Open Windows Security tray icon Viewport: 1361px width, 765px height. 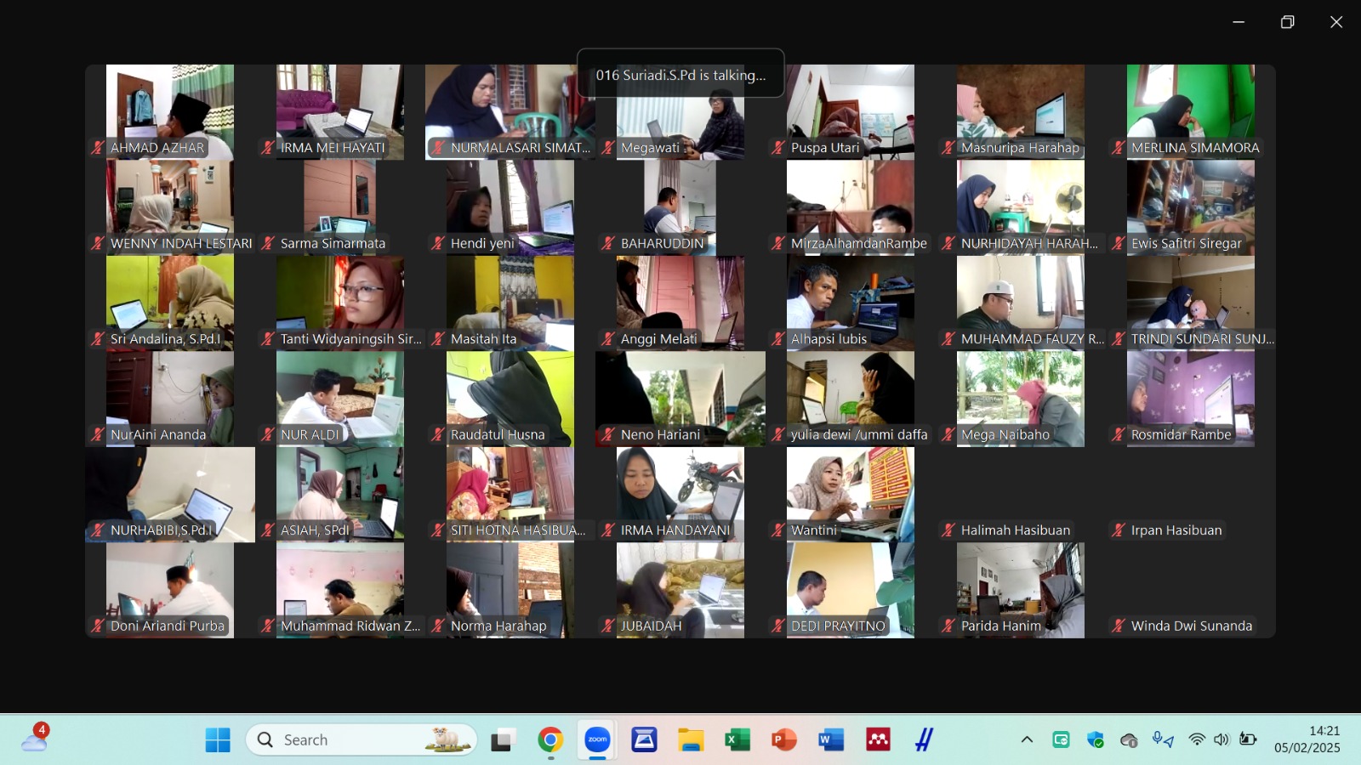point(1096,739)
